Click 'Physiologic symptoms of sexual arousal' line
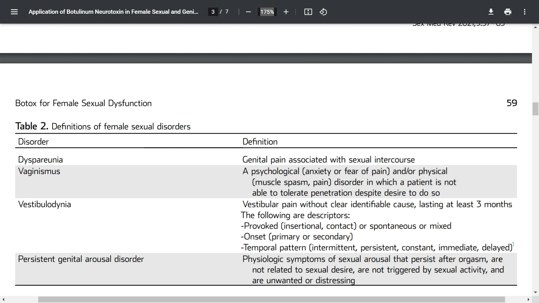Image resolution: width=539 pixels, height=303 pixels. point(373,259)
